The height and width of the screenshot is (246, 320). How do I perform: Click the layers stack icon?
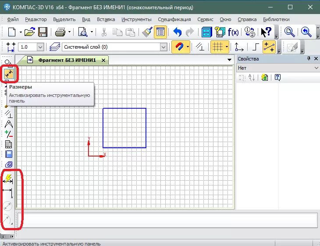(x=55, y=47)
